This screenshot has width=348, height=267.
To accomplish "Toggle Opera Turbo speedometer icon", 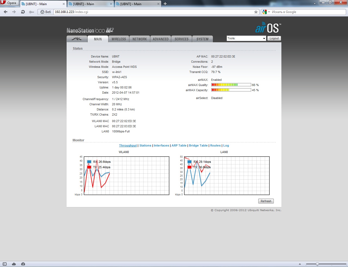I will tap(23, 264).
